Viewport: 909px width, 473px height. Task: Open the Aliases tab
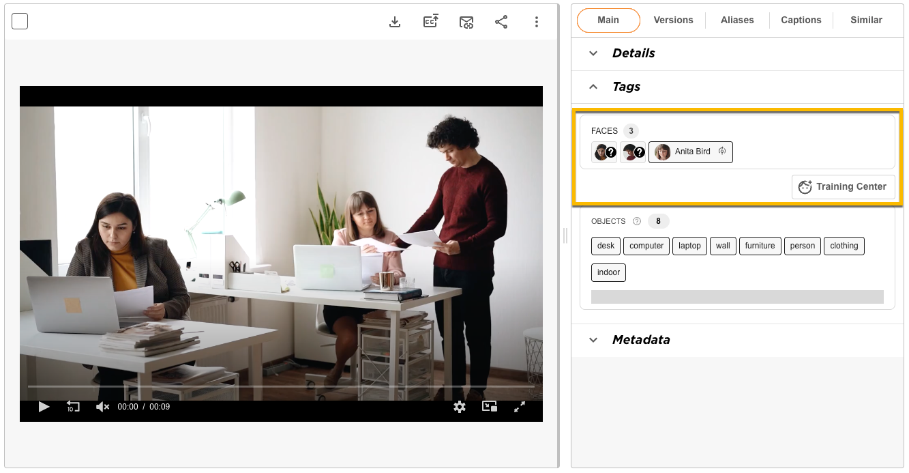click(737, 20)
